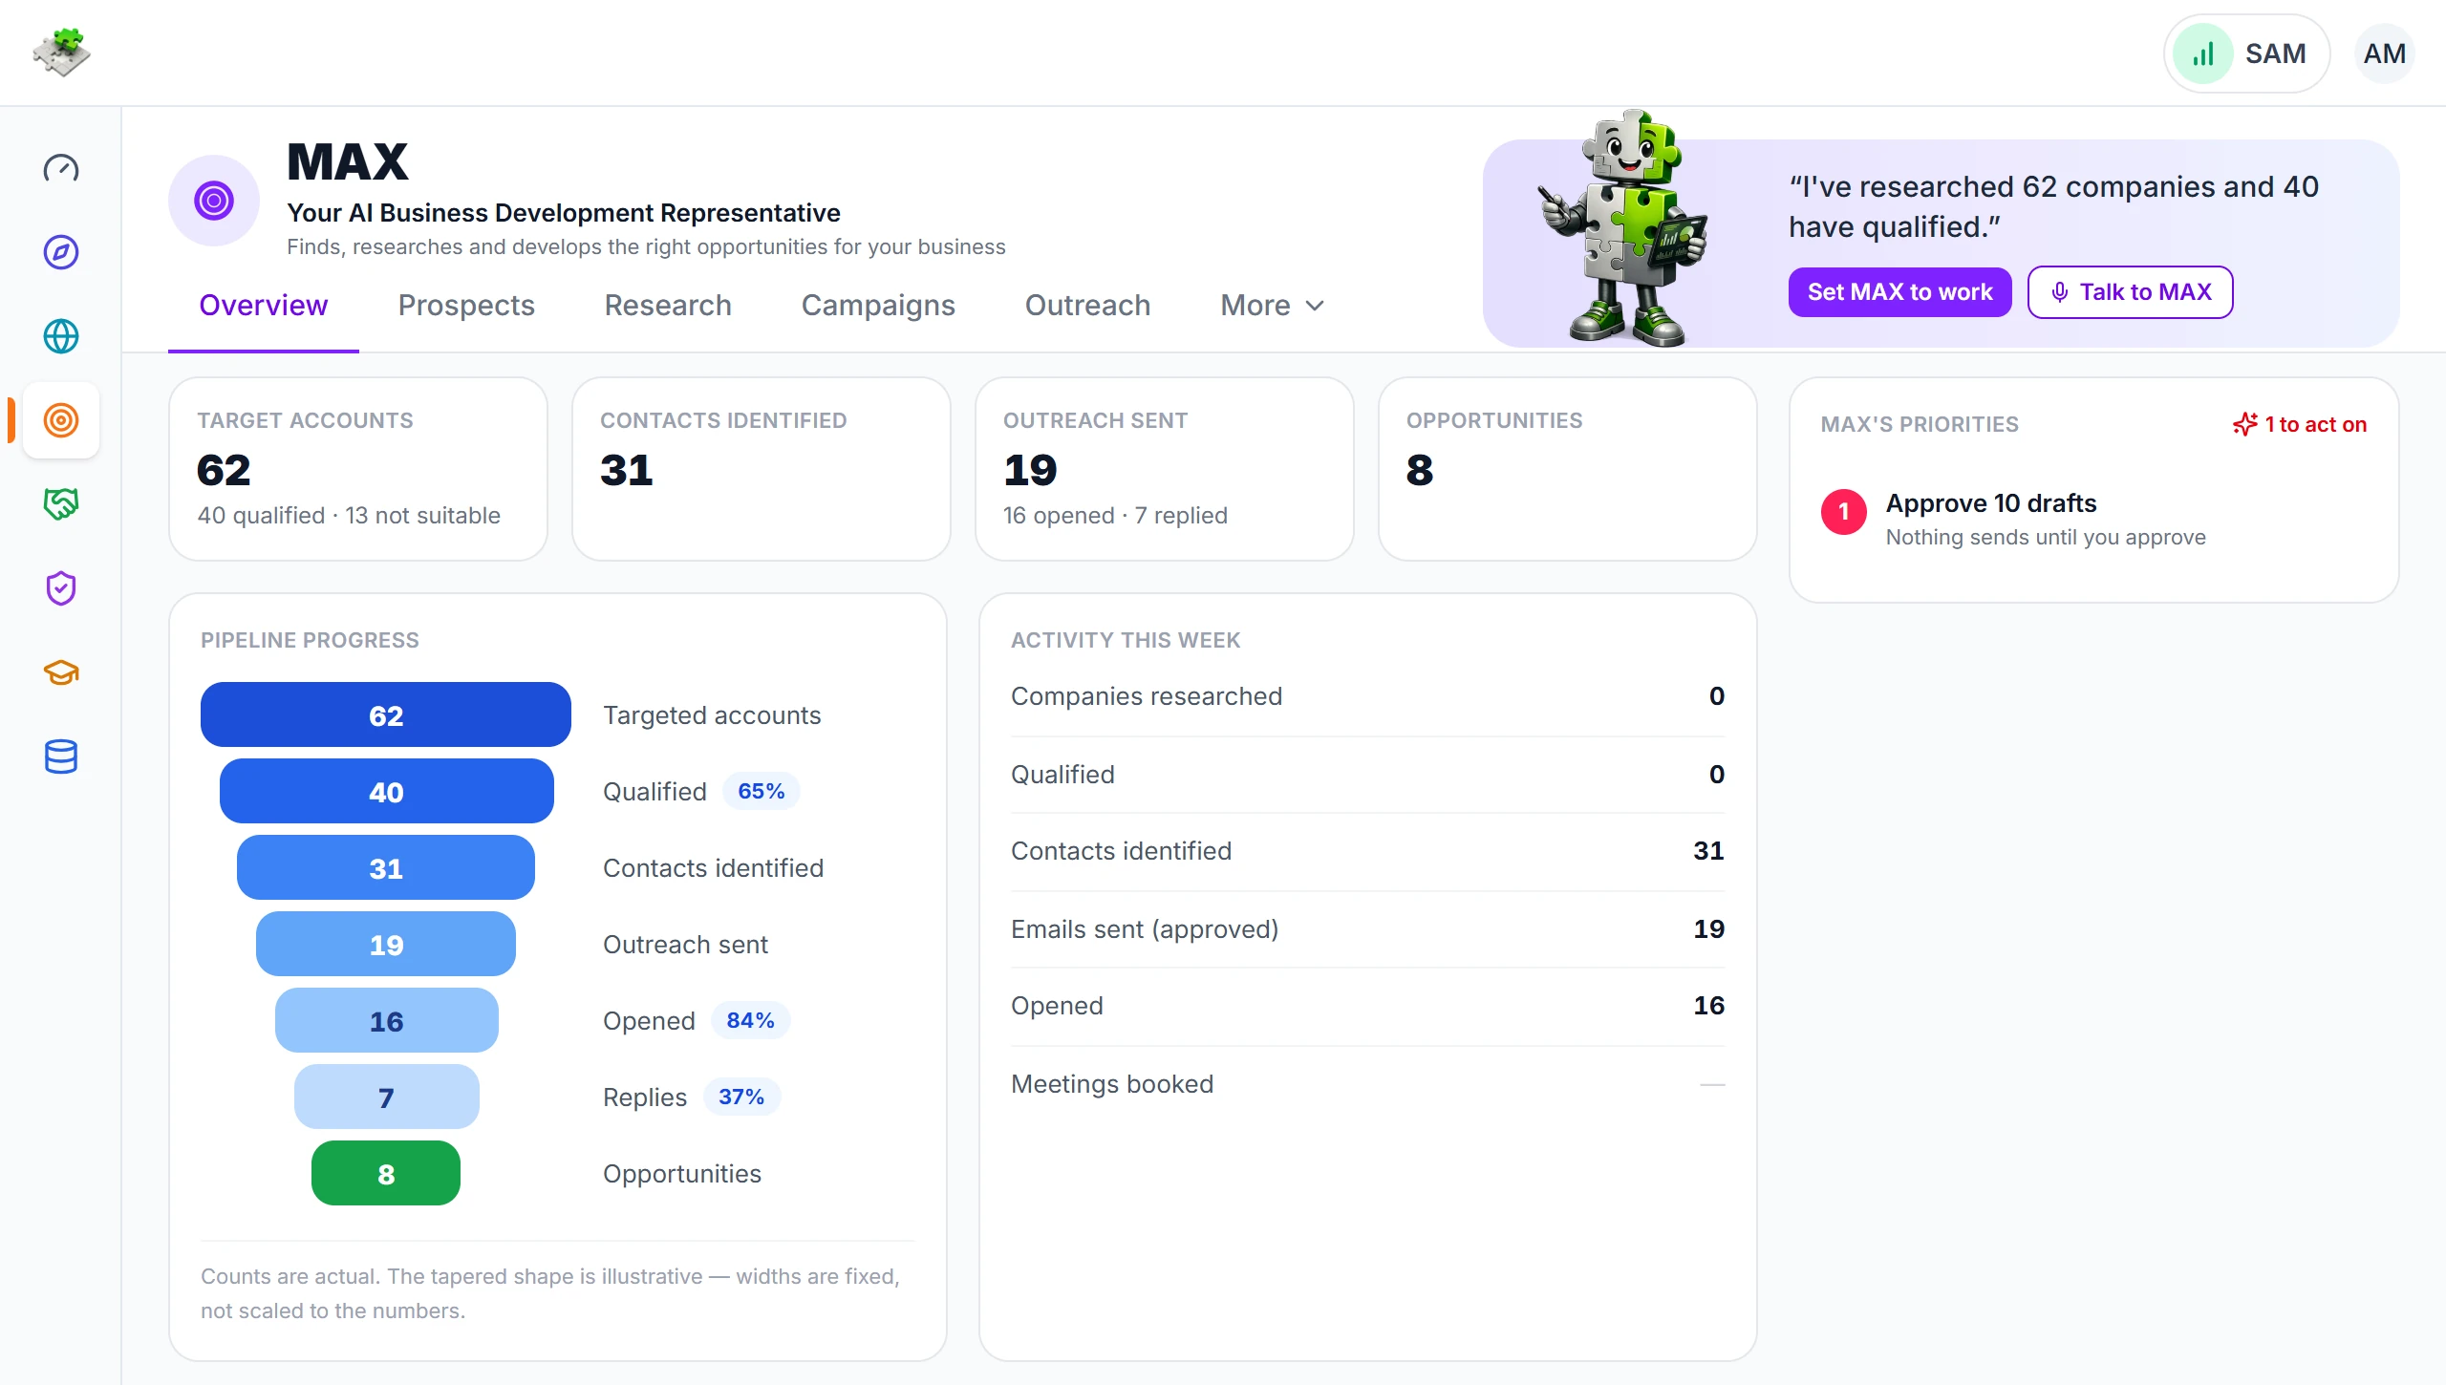This screenshot has width=2446, height=1385.
Task: Click the Talk to MAX button
Action: click(2130, 292)
